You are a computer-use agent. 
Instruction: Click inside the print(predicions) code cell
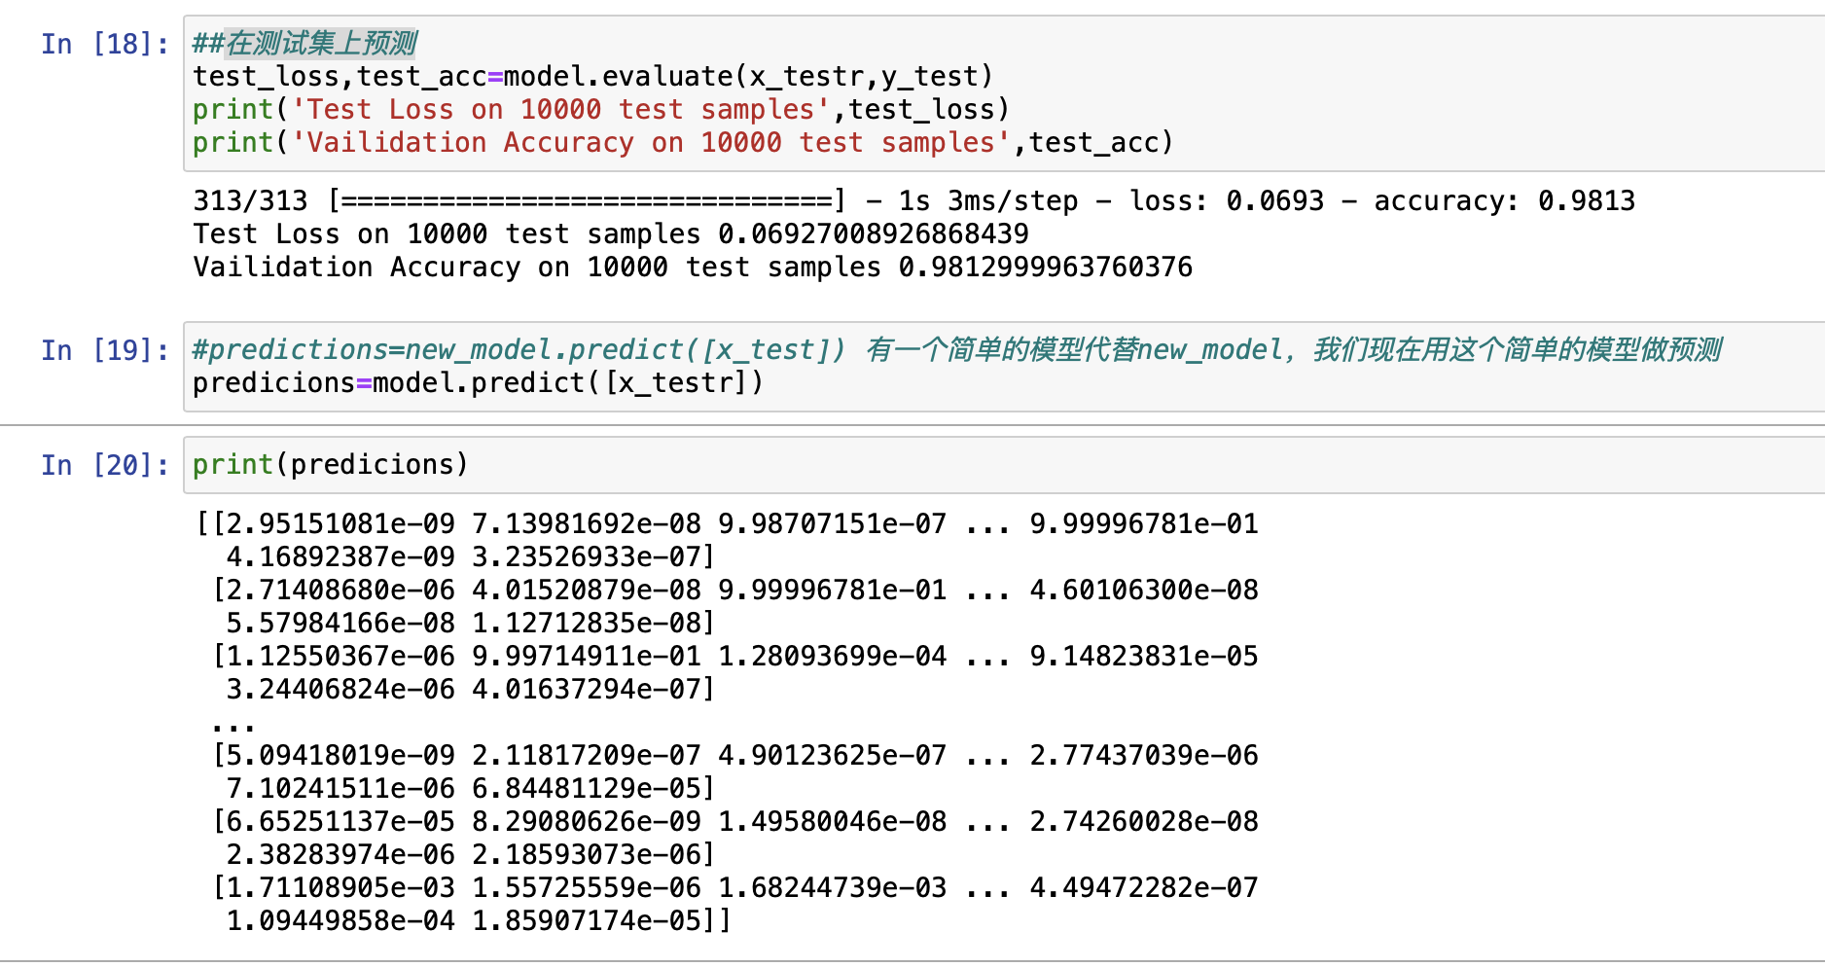(x=329, y=464)
